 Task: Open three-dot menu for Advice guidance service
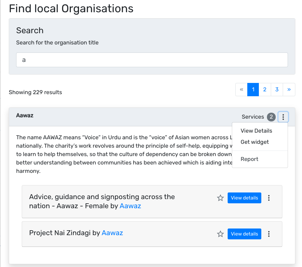pos(269,198)
